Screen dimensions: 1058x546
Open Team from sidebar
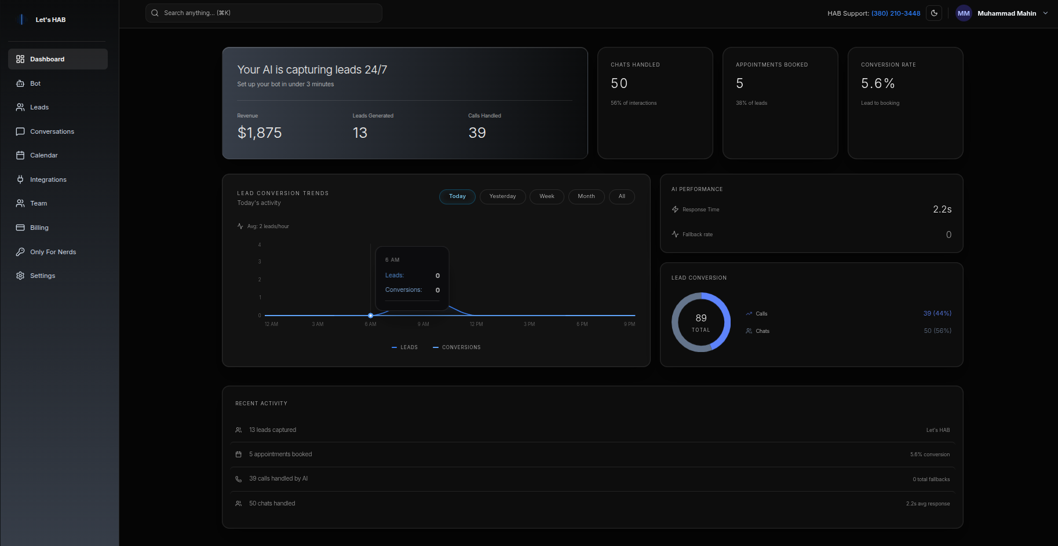point(58,203)
